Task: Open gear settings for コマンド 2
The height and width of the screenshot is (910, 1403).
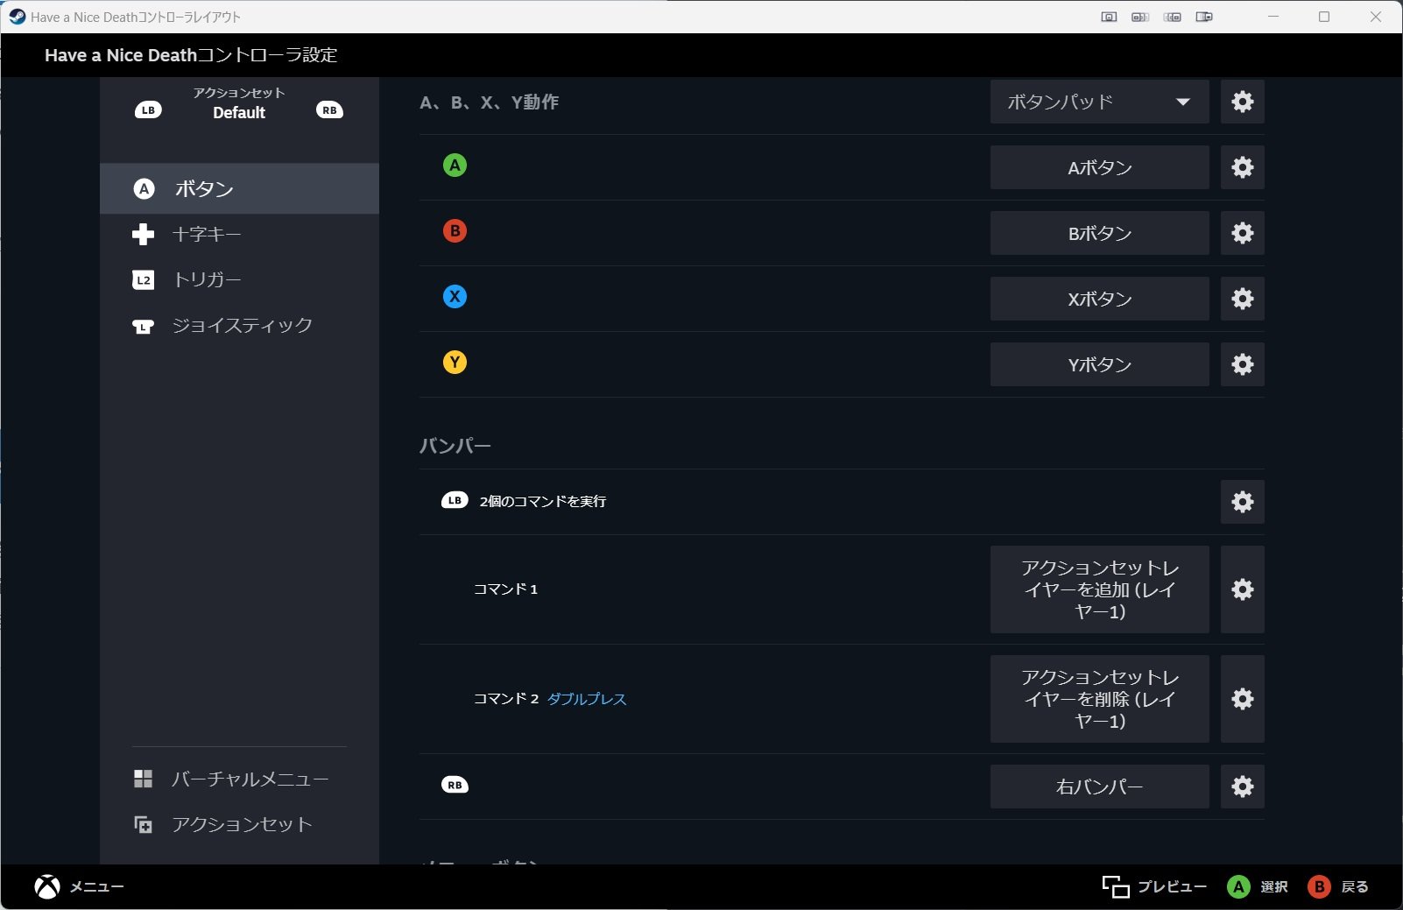Action: pos(1242,699)
